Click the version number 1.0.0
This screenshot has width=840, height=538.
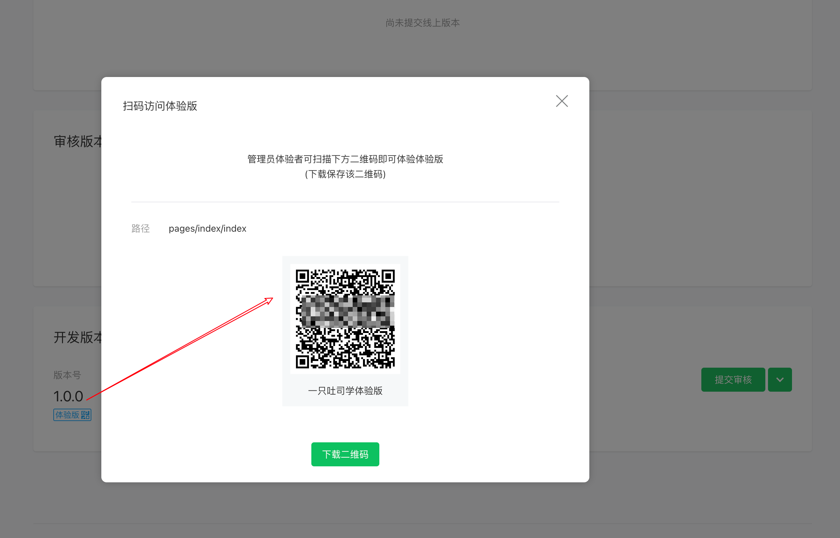[x=68, y=396]
